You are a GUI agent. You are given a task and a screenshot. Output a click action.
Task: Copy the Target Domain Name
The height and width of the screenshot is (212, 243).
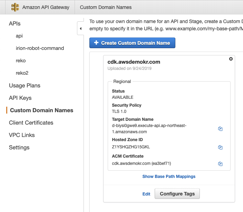[x=220, y=129]
